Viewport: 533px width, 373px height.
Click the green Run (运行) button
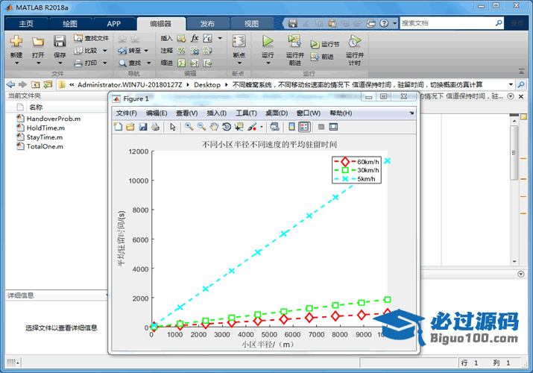point(268,41)
